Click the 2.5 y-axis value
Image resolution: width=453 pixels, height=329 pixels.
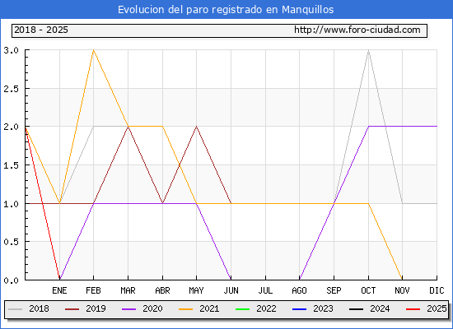pyautogui.click(x=11, y=89)
